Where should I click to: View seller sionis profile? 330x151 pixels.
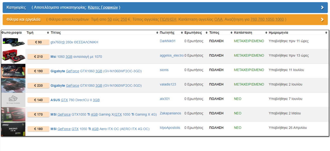[164, 70]
